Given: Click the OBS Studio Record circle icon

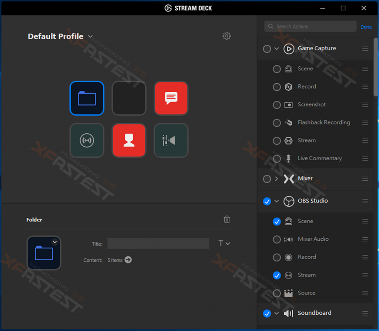Looking at the screenshot, I should pyautogui.click(x=288, y=257).
